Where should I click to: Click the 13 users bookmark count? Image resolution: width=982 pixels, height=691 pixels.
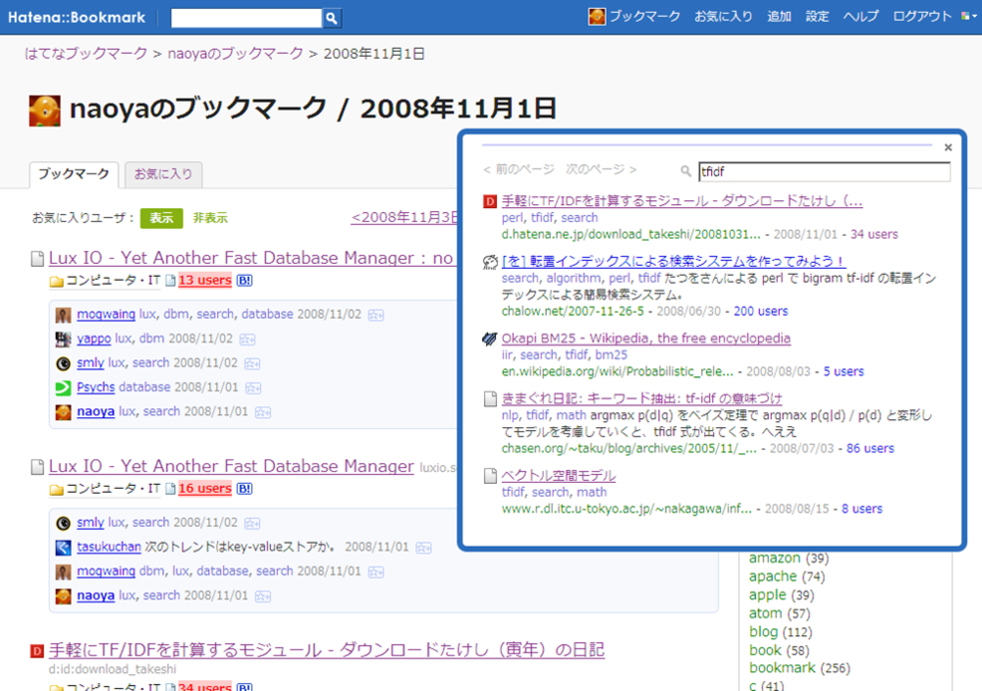tap(205, 281)
